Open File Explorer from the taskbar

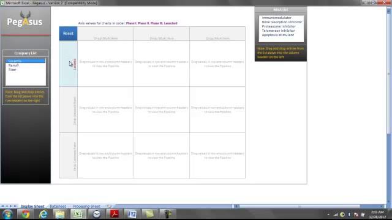(60, 215)
